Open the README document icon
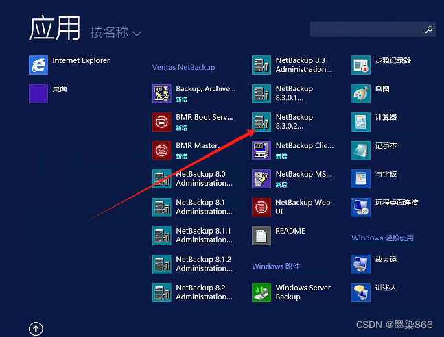Screen dimensions: 444x337 click(x=261, y=236)
